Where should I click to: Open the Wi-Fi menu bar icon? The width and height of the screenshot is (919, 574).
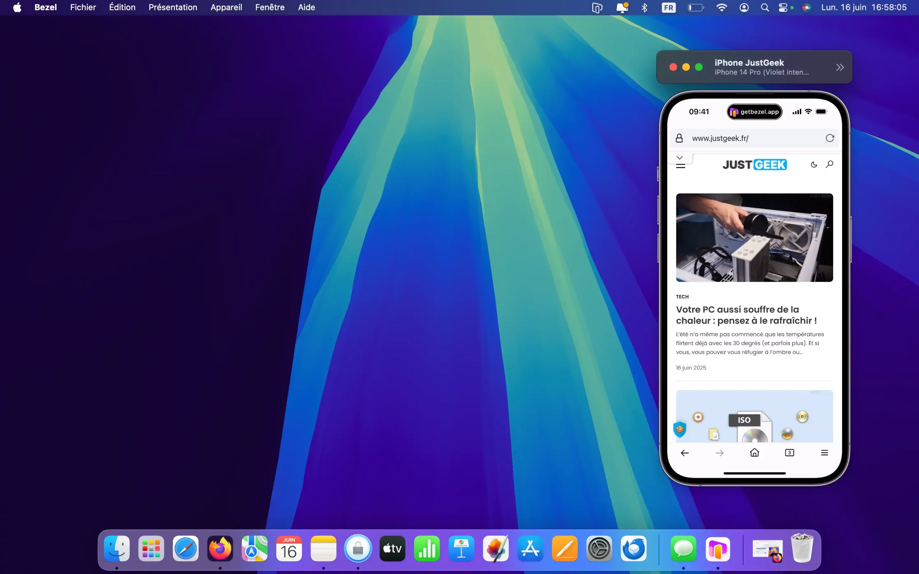pos(722,8)
